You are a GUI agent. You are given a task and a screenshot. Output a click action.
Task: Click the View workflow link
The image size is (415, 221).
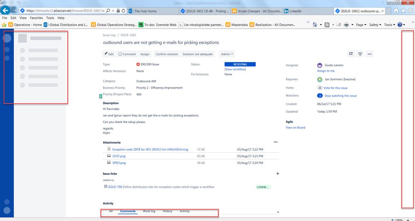coord(235,69)
